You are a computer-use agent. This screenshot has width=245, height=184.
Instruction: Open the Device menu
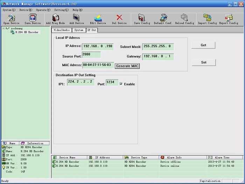click(26, 10)
